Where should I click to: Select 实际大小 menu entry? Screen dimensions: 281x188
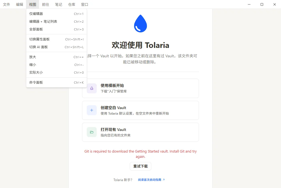click(x=57, y=73)
